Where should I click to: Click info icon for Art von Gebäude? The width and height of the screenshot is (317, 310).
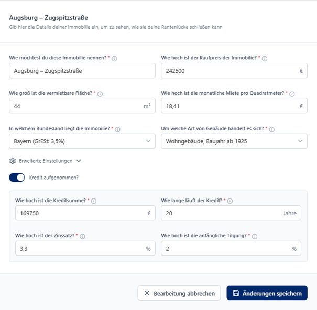(x=272, y=129)
